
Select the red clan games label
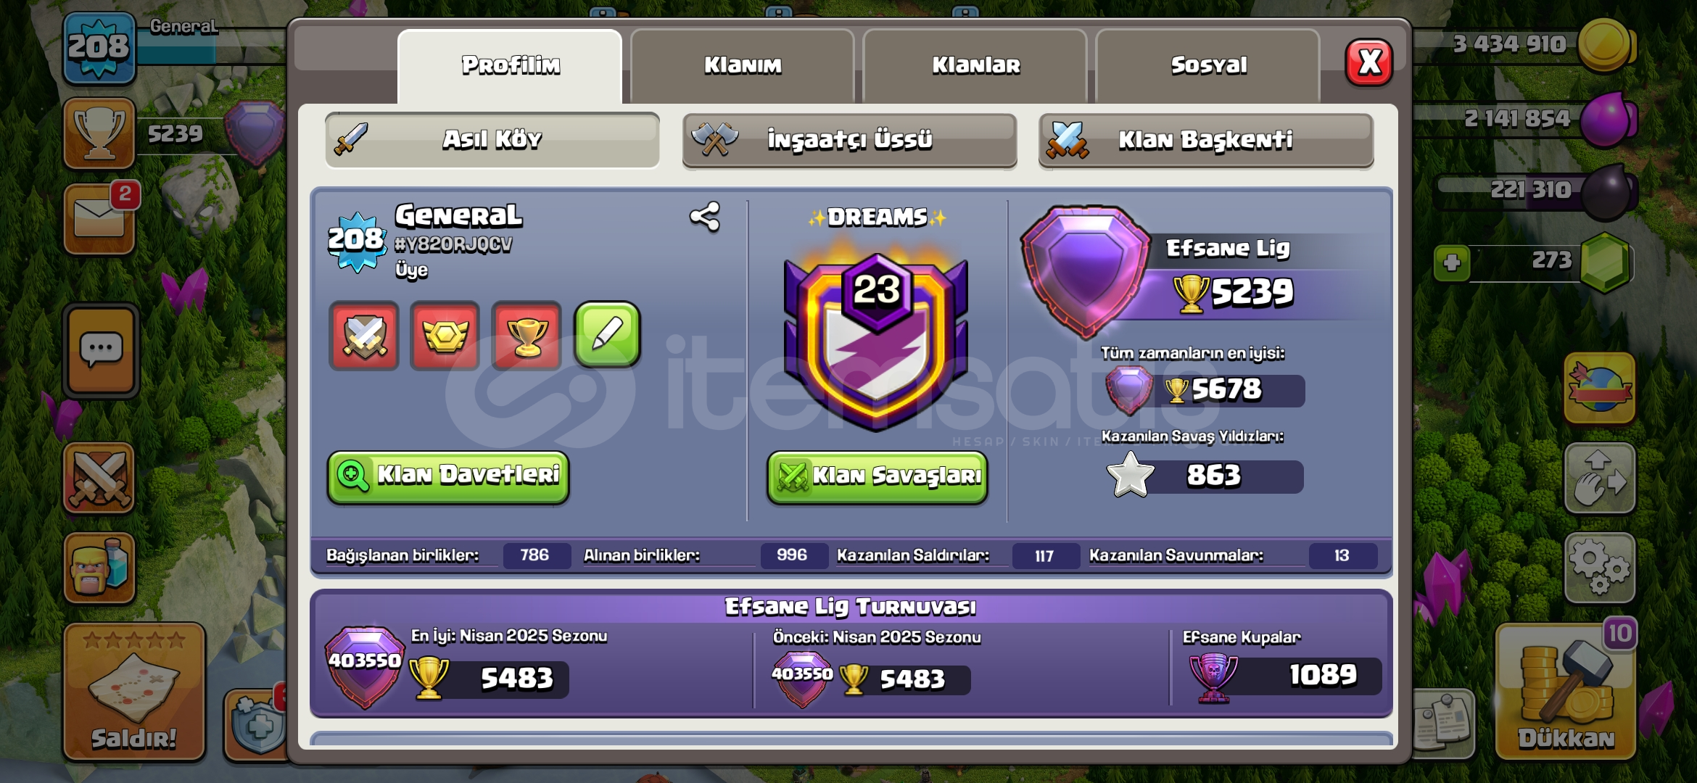445,336
